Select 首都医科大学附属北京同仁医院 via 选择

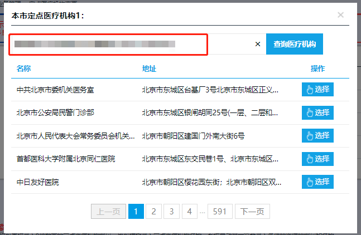[317, 159]
